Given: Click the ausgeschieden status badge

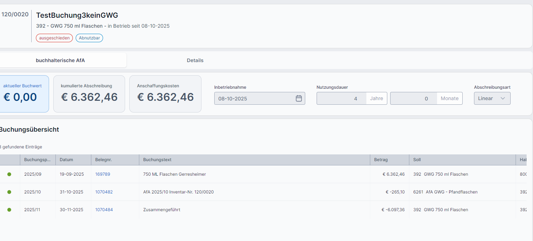Looking at the screenshot, I should click(54, 38).
